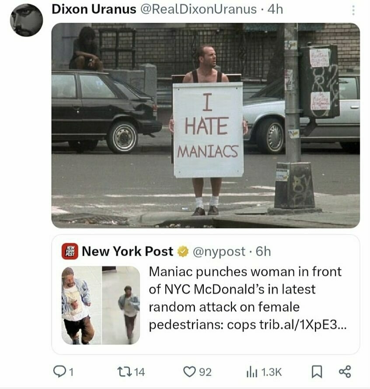Open the 4h post timestamp
The height and width of the screenshot is (389, 370).
[x=275, y=10]
